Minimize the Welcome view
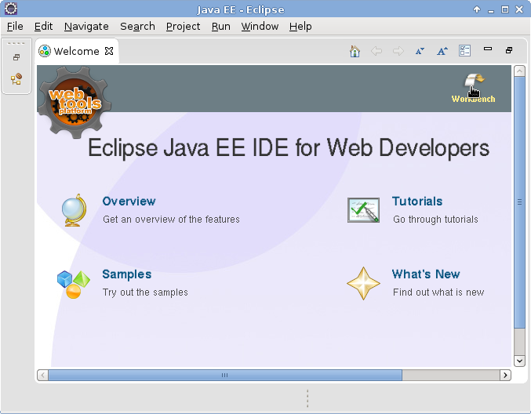Screen dimensions: 531x414 pos(488,49)
